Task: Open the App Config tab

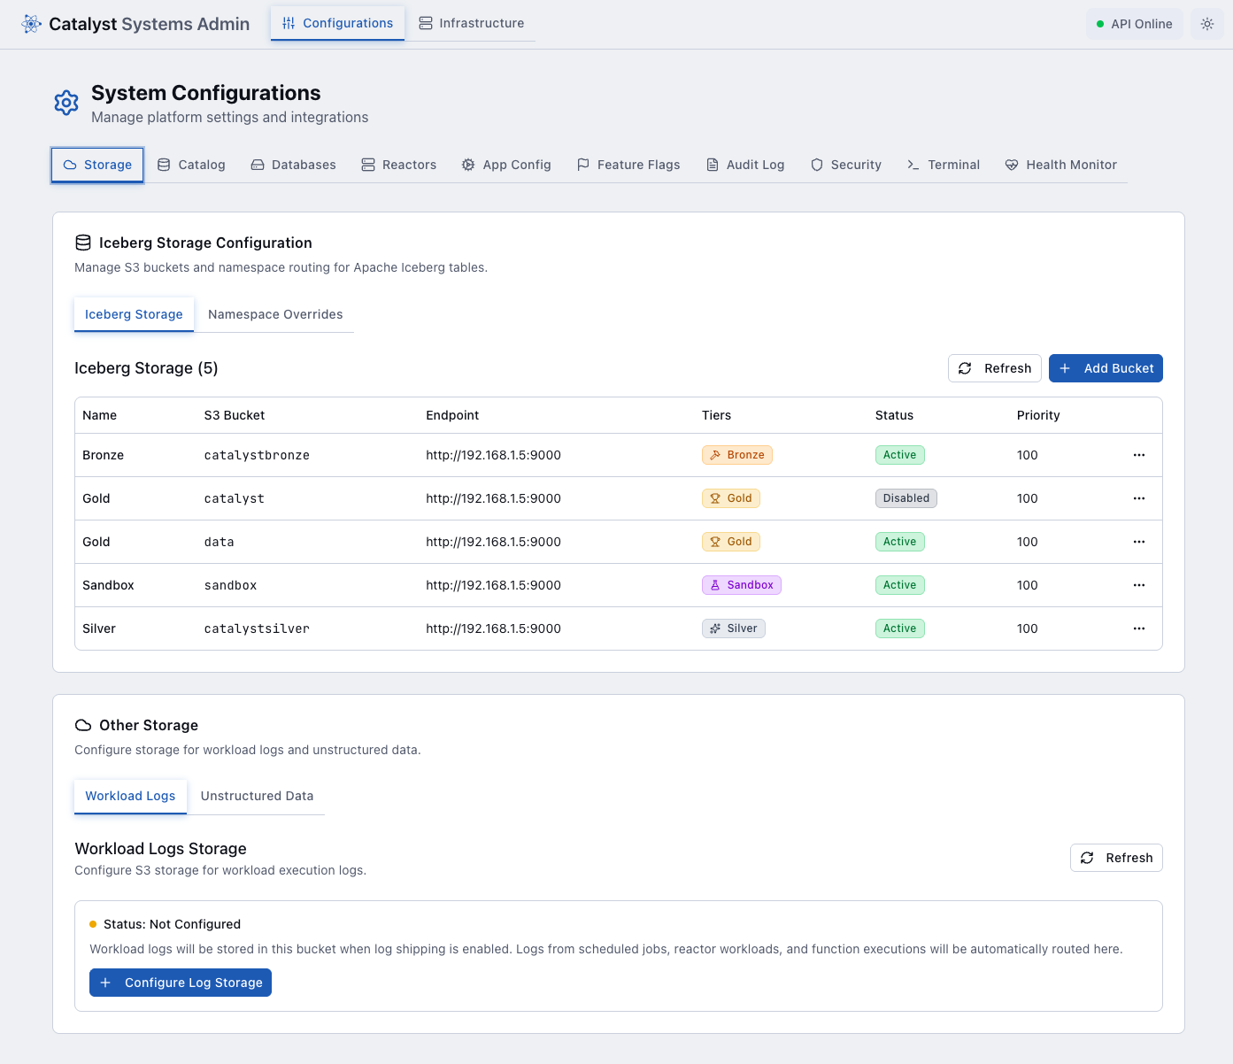Action: (x=506, y=165)
